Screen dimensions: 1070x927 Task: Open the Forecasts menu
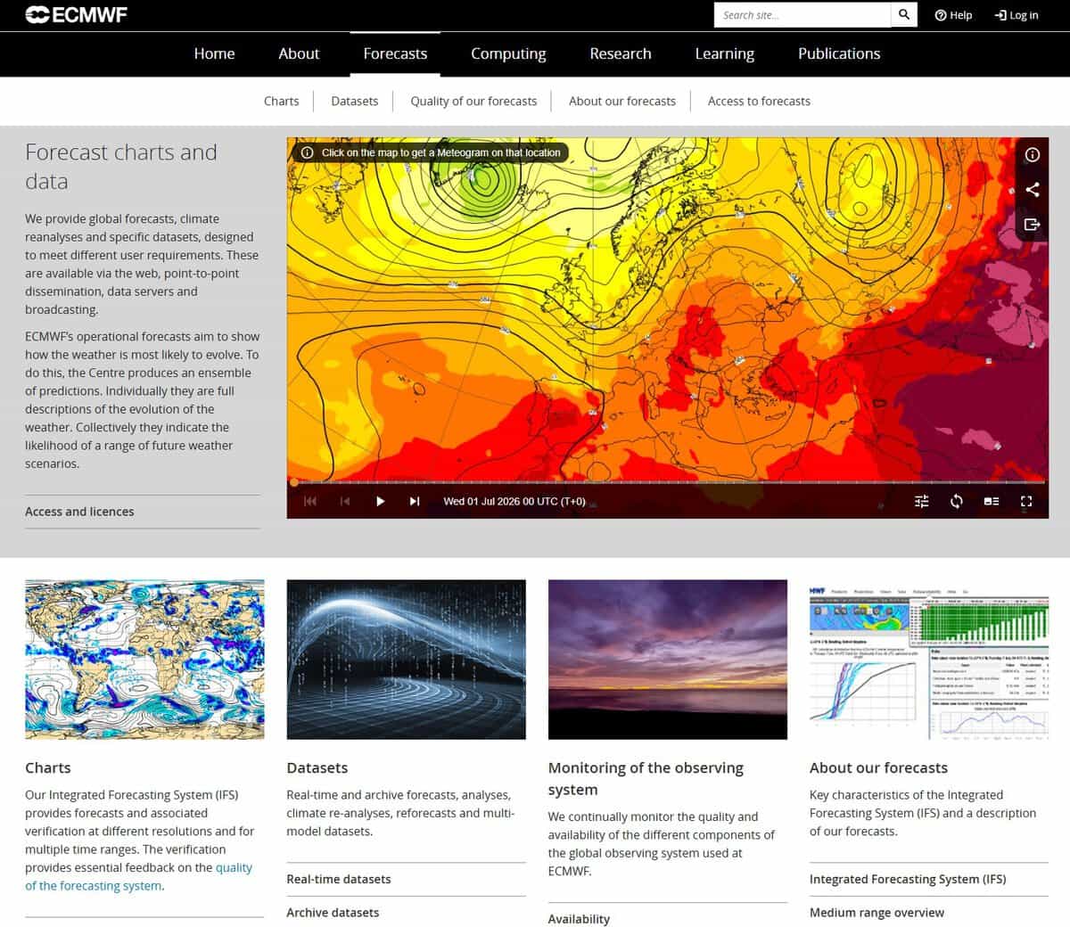click(395, 53)
